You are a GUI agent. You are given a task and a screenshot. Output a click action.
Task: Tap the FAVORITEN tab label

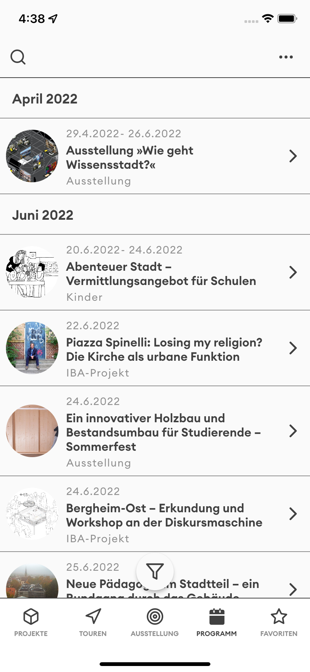279,634
